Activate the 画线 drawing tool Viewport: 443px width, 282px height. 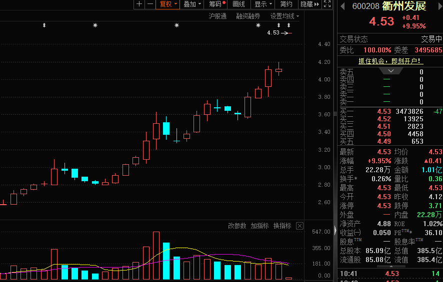(x=238, y=4)
